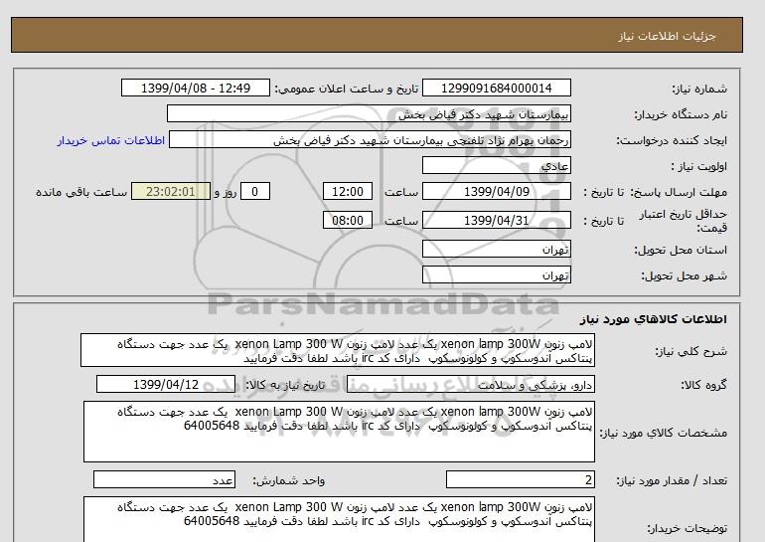Click the response deadline date 1399/04/09
The image size is (765, 542).
click(x=496, y=191)
